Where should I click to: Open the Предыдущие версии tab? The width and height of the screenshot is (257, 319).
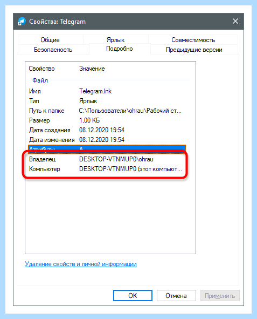(x=194, y=50)
